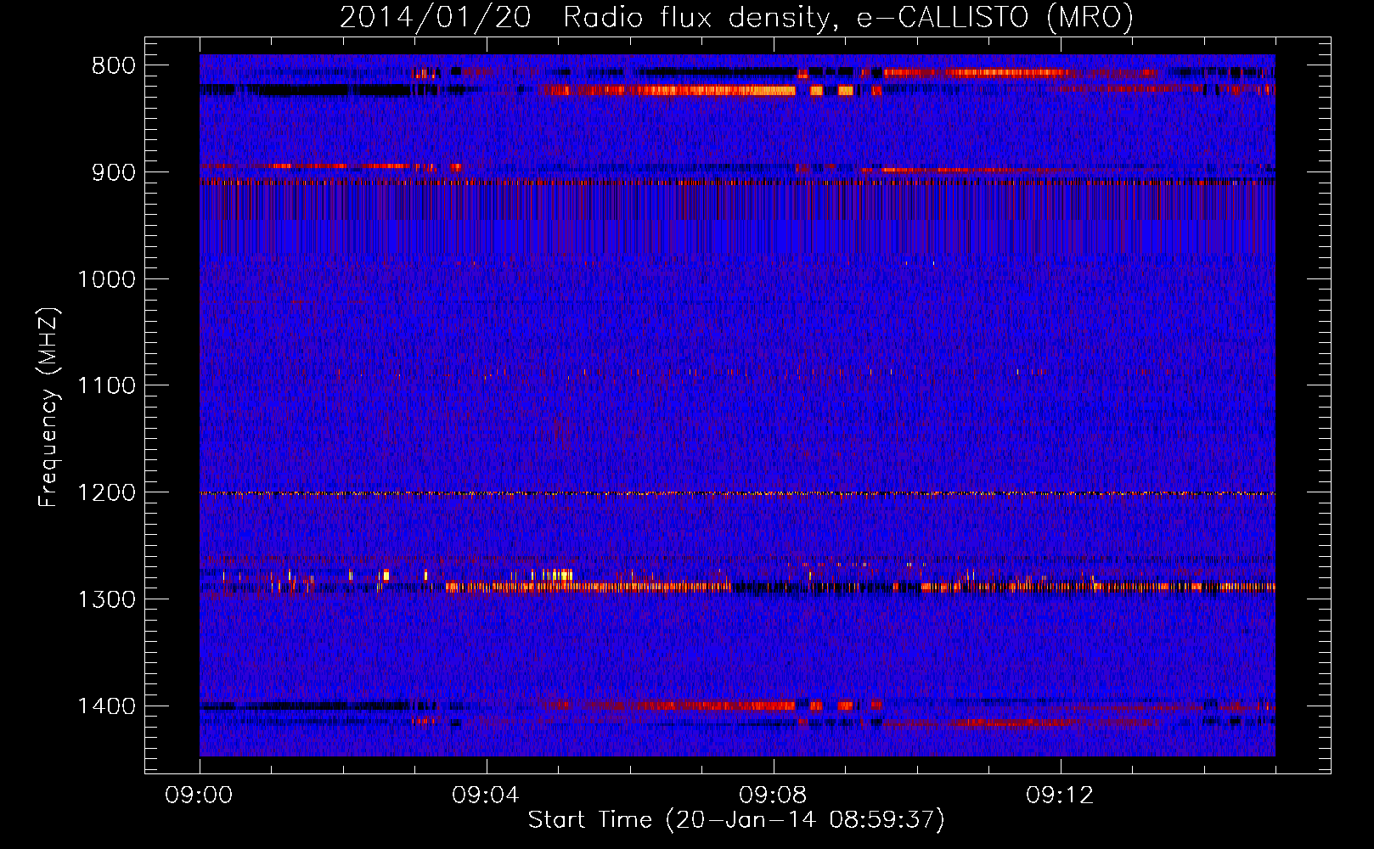Click the 'Frequency (MHZ)' axis title
This screenshot has width=1374, height=849.
[x=48, y=407]
